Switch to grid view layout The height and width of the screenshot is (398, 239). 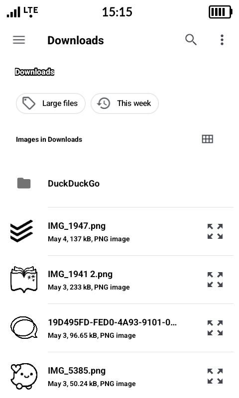pos(207,139)
